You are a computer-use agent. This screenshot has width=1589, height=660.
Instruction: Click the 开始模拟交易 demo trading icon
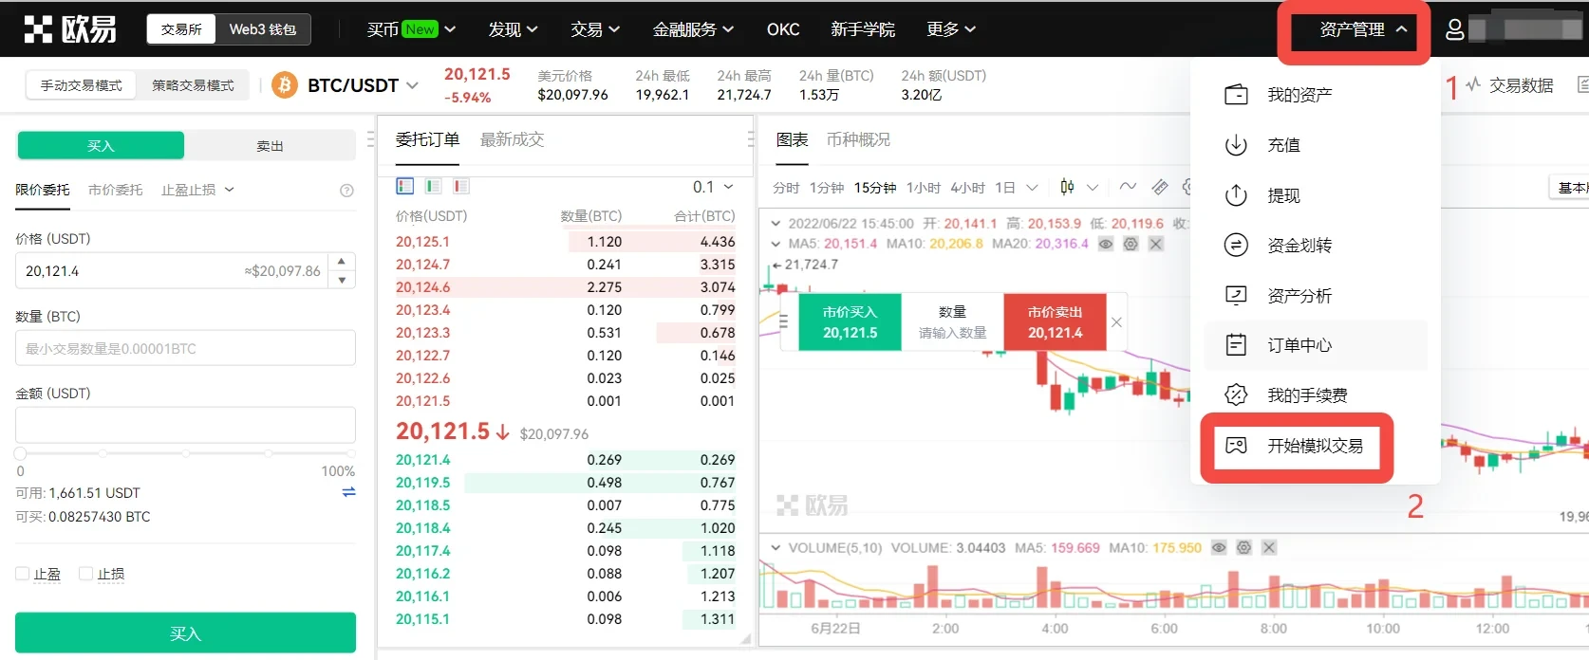click(1236, 446)
